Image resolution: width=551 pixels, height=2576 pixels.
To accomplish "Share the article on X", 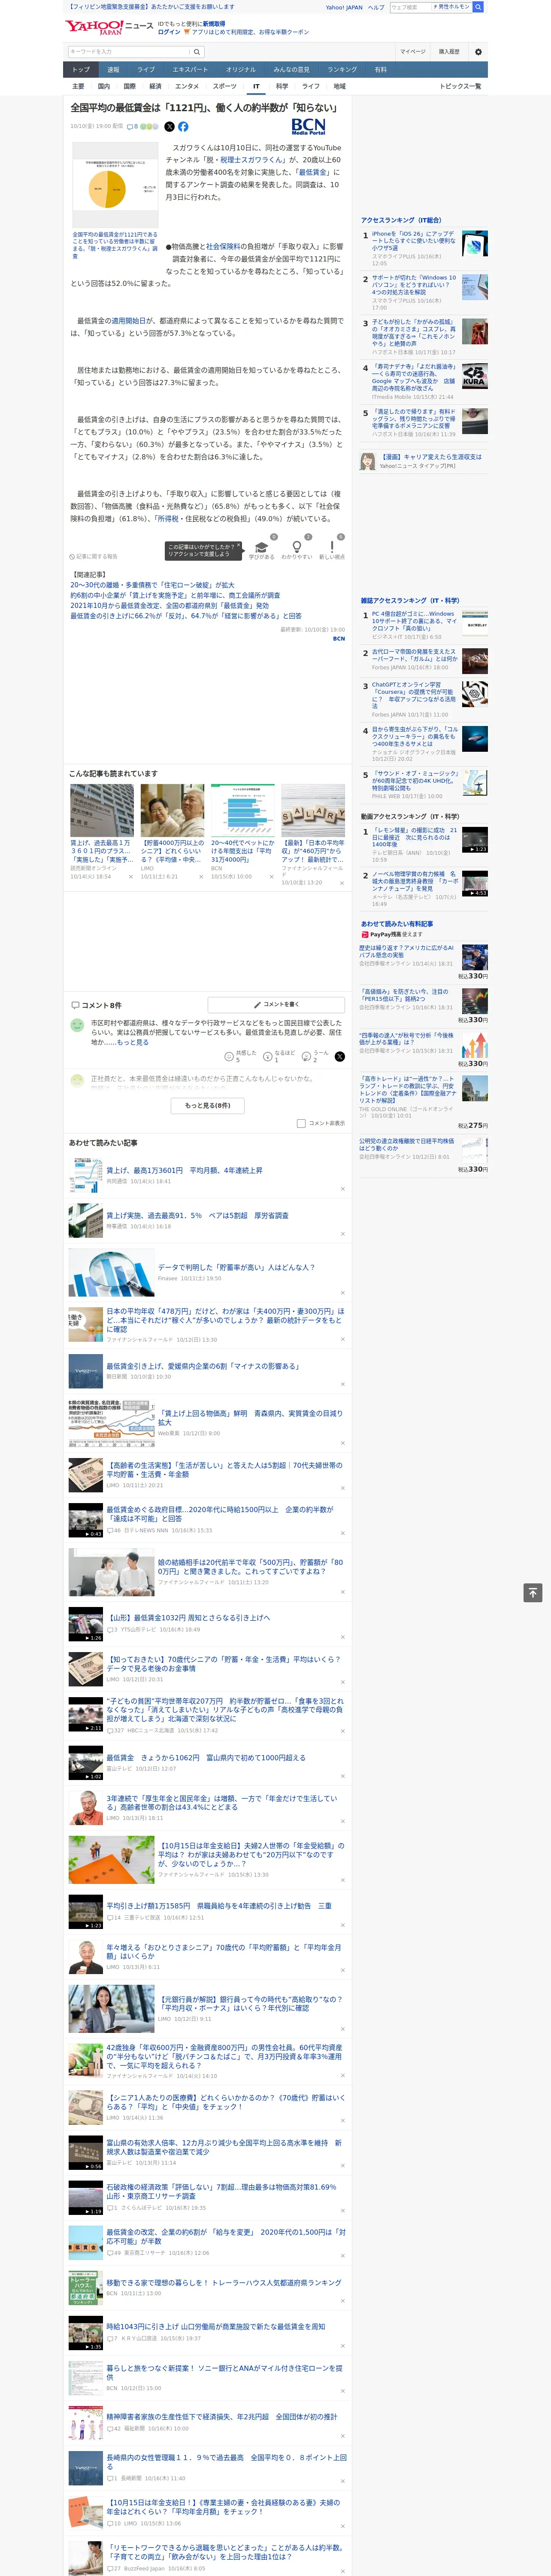I will (169, 127).
